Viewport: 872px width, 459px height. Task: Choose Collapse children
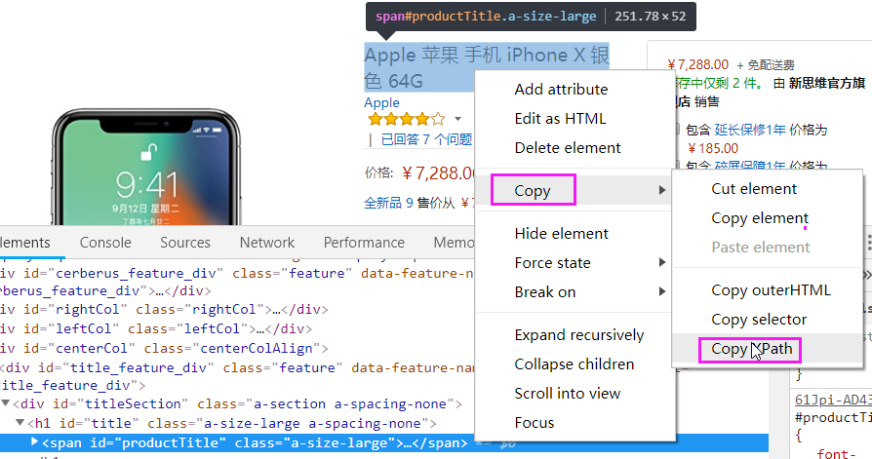click(575, 363)
